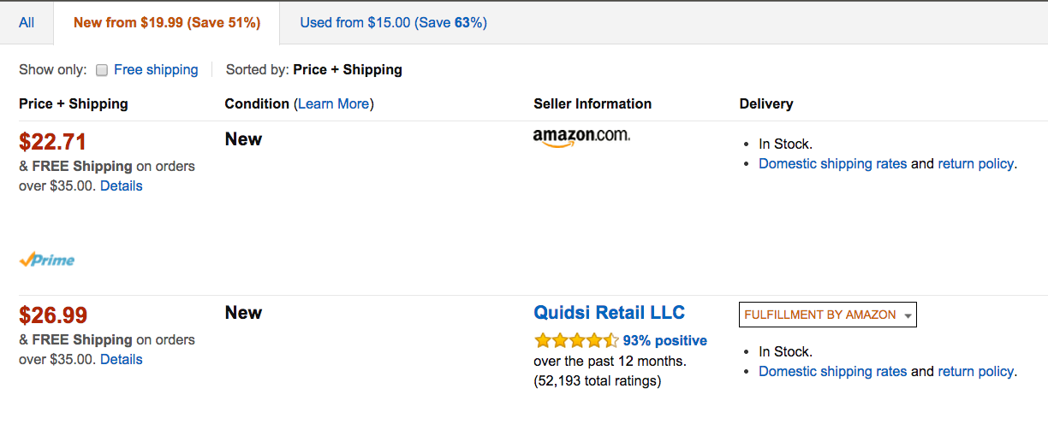This screenshot has height=424, width=1048.
Task: Open Domestic shipping rates for amazon.com offer
Action: tap(832, 163)
